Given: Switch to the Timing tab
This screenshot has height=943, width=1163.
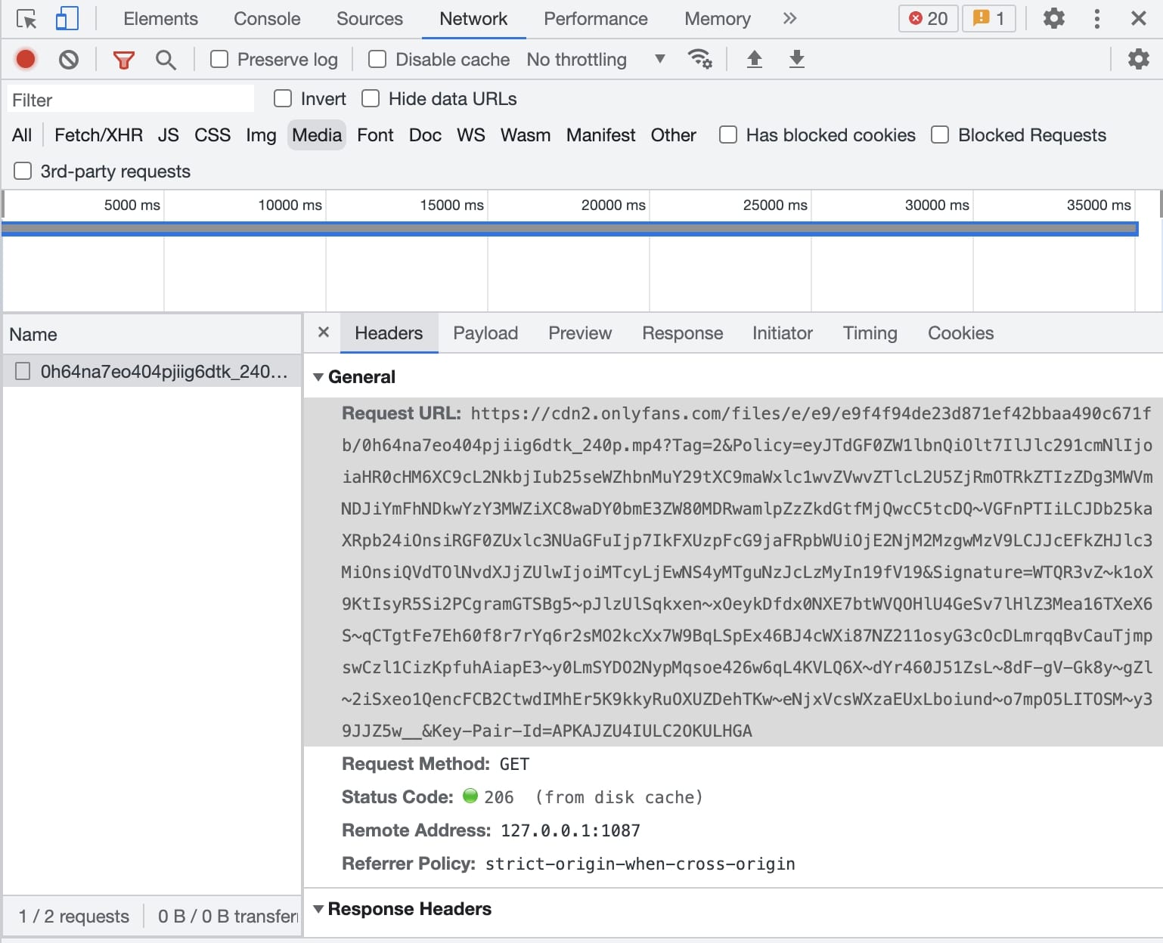Looking at the screenshot, I should [870, 333].
